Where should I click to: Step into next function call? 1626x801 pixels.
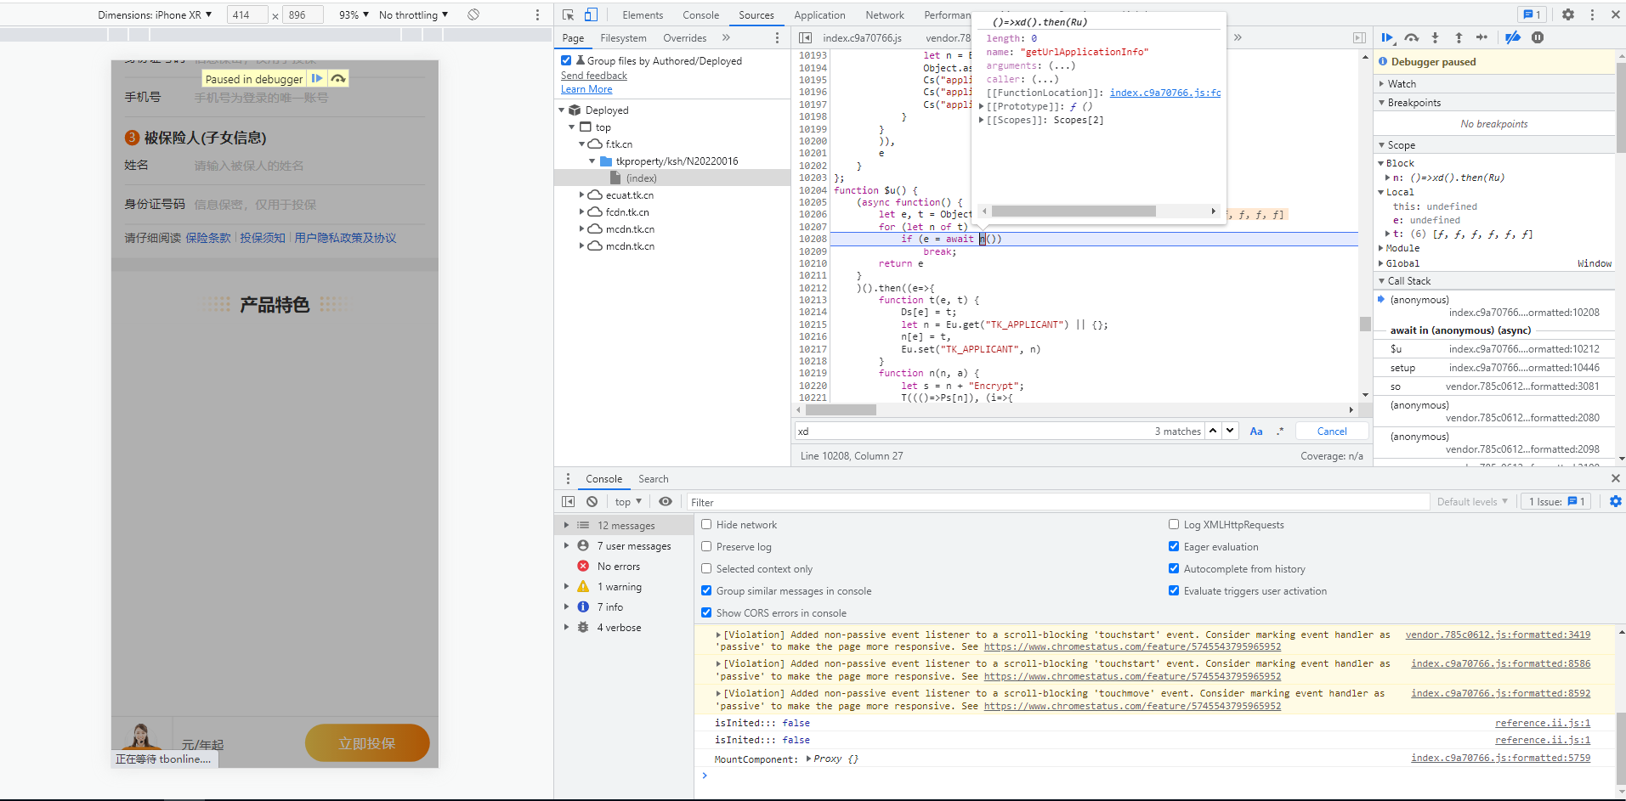pyautogui.click(x=1436, y=37)
